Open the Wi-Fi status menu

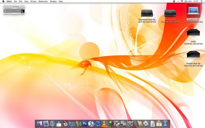tap(182, 1)
